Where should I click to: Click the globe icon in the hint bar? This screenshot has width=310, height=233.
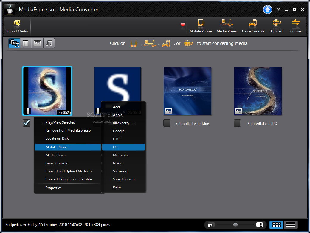(x=188, y=43)
